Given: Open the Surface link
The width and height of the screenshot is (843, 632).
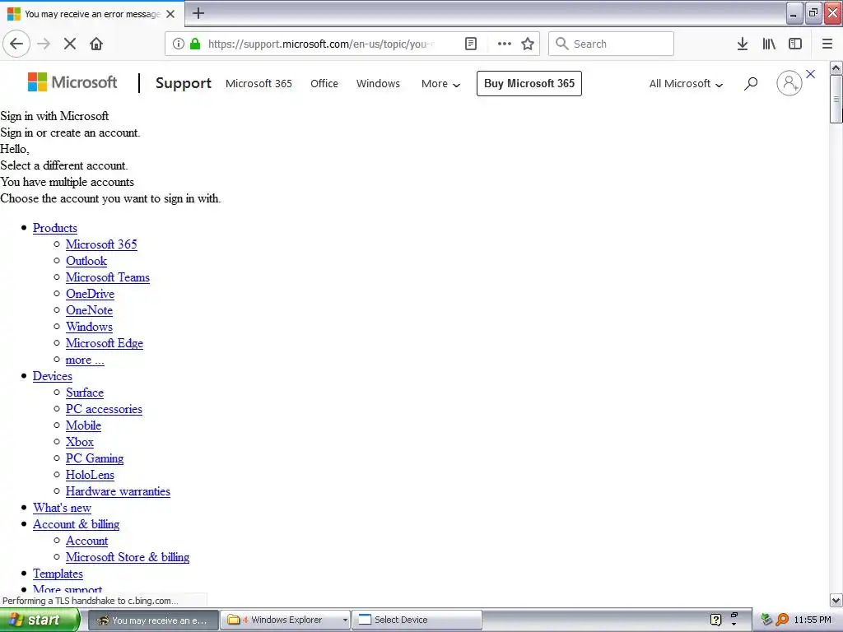Looking at the screenshot, I should [85, 393].
